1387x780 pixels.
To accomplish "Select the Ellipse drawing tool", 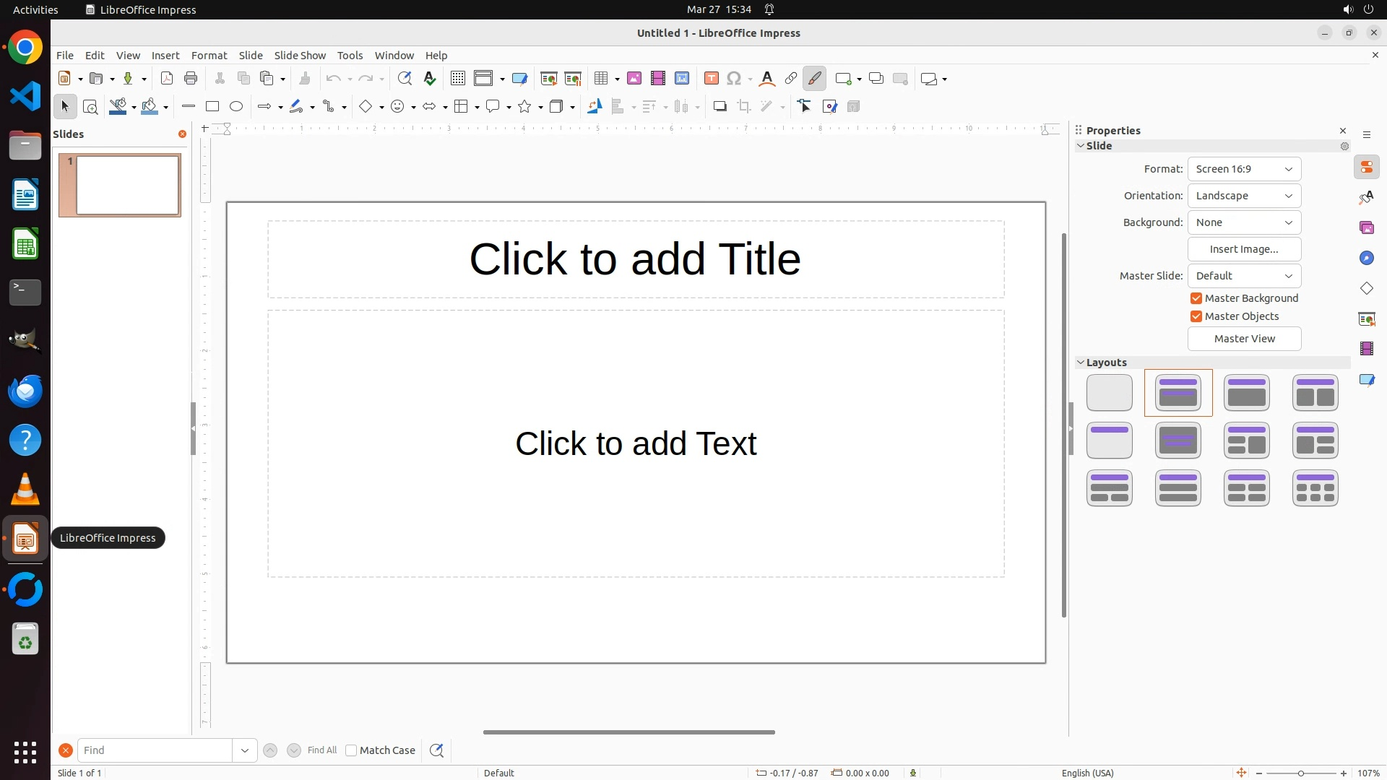I will (236, 107).
